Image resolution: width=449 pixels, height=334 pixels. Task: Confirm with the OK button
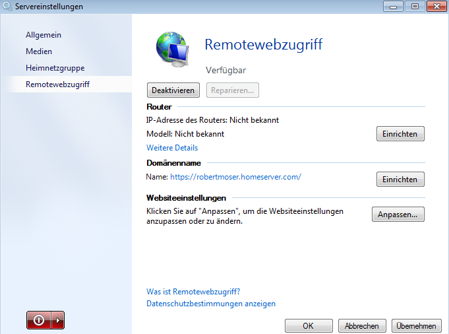pyautogui.click(x=308, y=325)
